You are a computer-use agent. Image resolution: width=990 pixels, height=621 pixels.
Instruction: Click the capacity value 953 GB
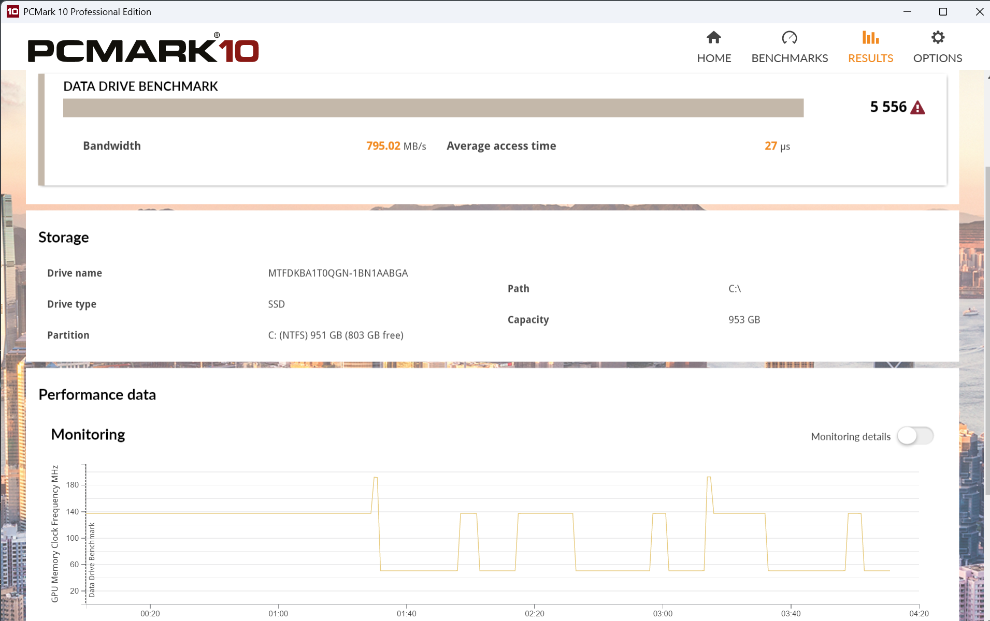(744, 320)
